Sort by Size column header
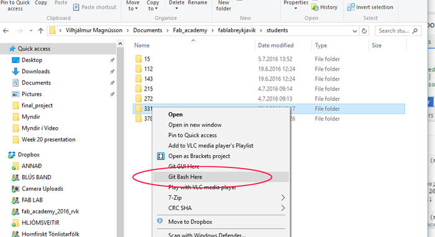 pyautogui.click(x=377, y=45)
